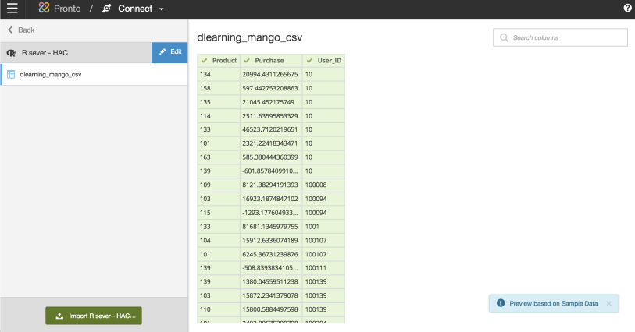The image size is (635, 332).
Task: Focus the Search columns field
Action: pyautogui.click(x=566, y=37)
